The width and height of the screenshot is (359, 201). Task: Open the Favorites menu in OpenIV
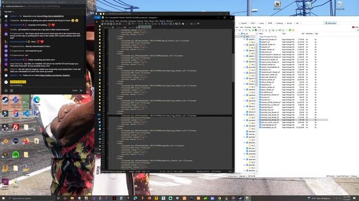(x=248, y=27)
